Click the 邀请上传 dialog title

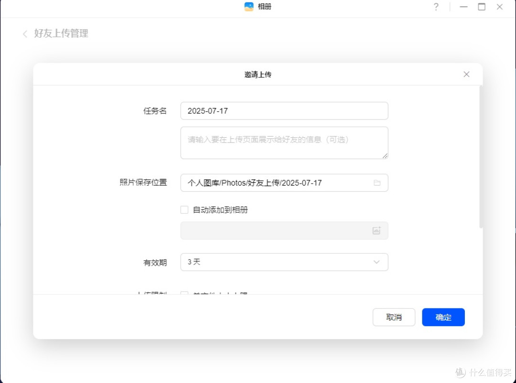258,75
